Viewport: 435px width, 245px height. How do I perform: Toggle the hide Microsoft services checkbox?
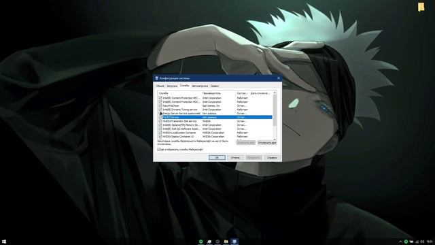tap(159, 150)
